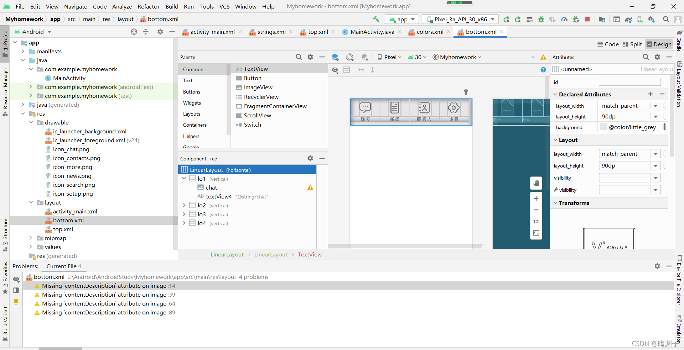Screen dimensions: 684x350
Task: Open the Select Design Surface layers icon
Action: [335, 57]
